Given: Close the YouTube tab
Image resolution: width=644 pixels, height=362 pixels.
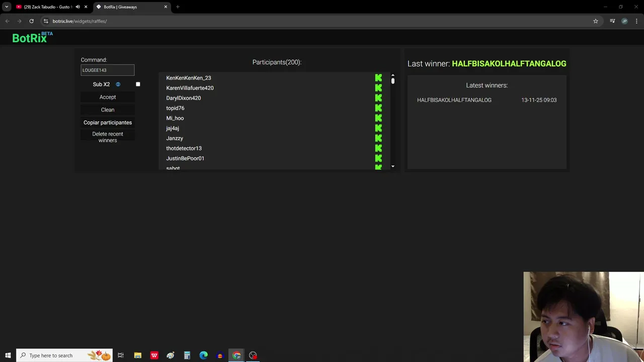Looking at the screenshot, I should [86, 7].
